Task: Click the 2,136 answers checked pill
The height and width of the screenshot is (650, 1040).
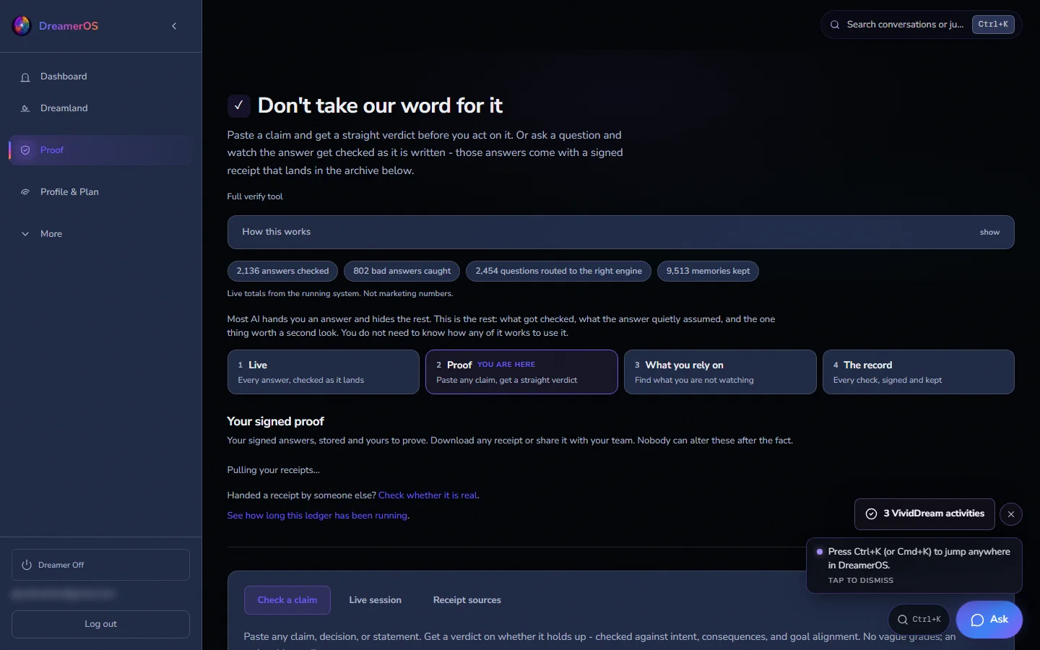Action: 282,271
